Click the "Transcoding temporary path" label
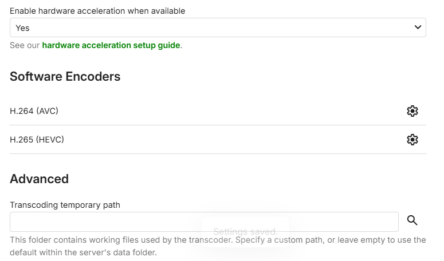This screenshot has height=261, width=444. click(65, 205)
